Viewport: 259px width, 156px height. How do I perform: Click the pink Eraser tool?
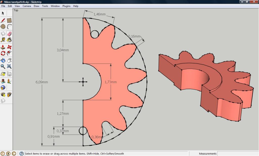point(9,34)
